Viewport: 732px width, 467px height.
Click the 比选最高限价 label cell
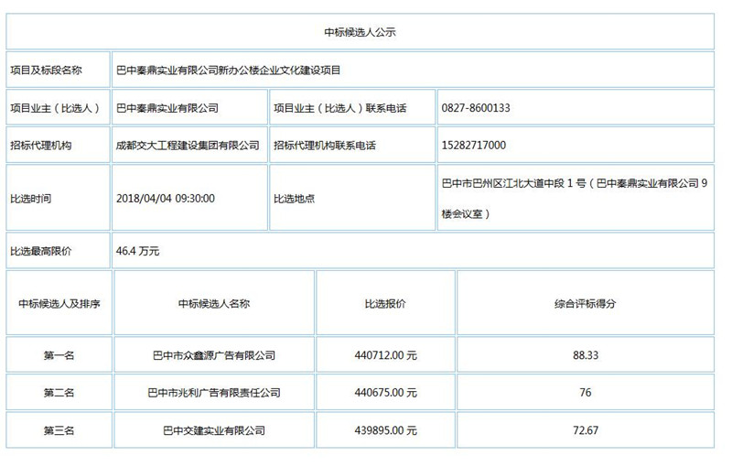point(40,250)
